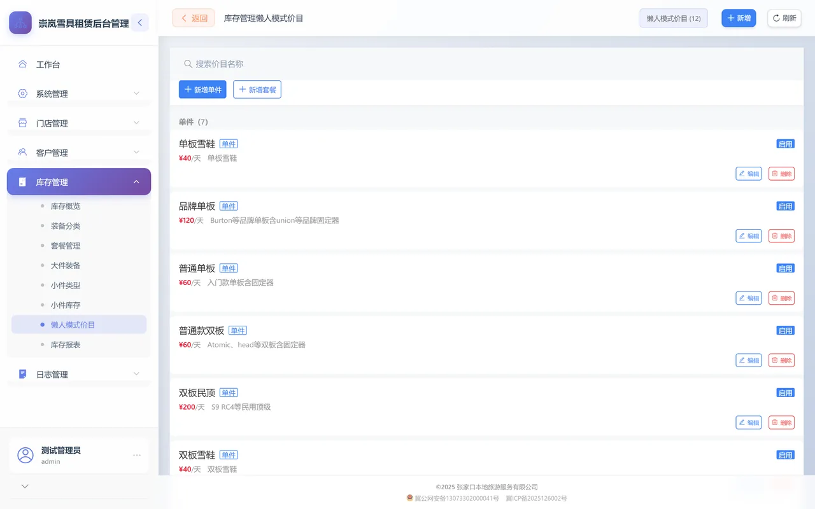
Task: Delete the 品牌单板 item
Action: point(781,236)
